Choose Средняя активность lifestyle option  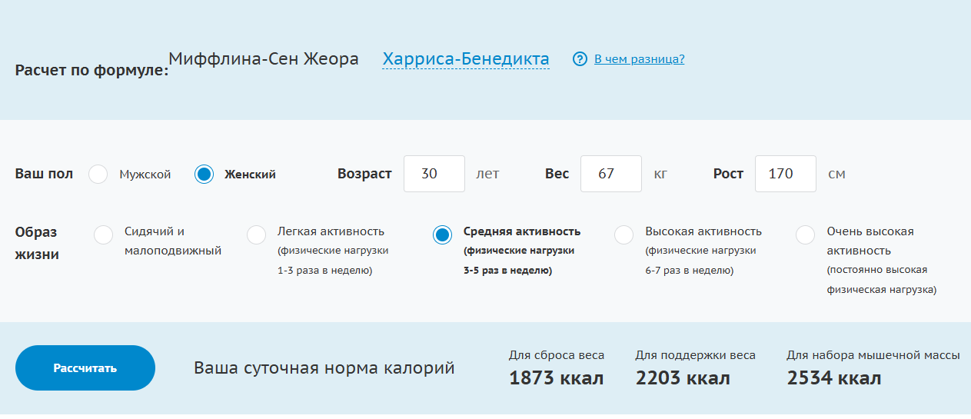click(x=442, y=235)
